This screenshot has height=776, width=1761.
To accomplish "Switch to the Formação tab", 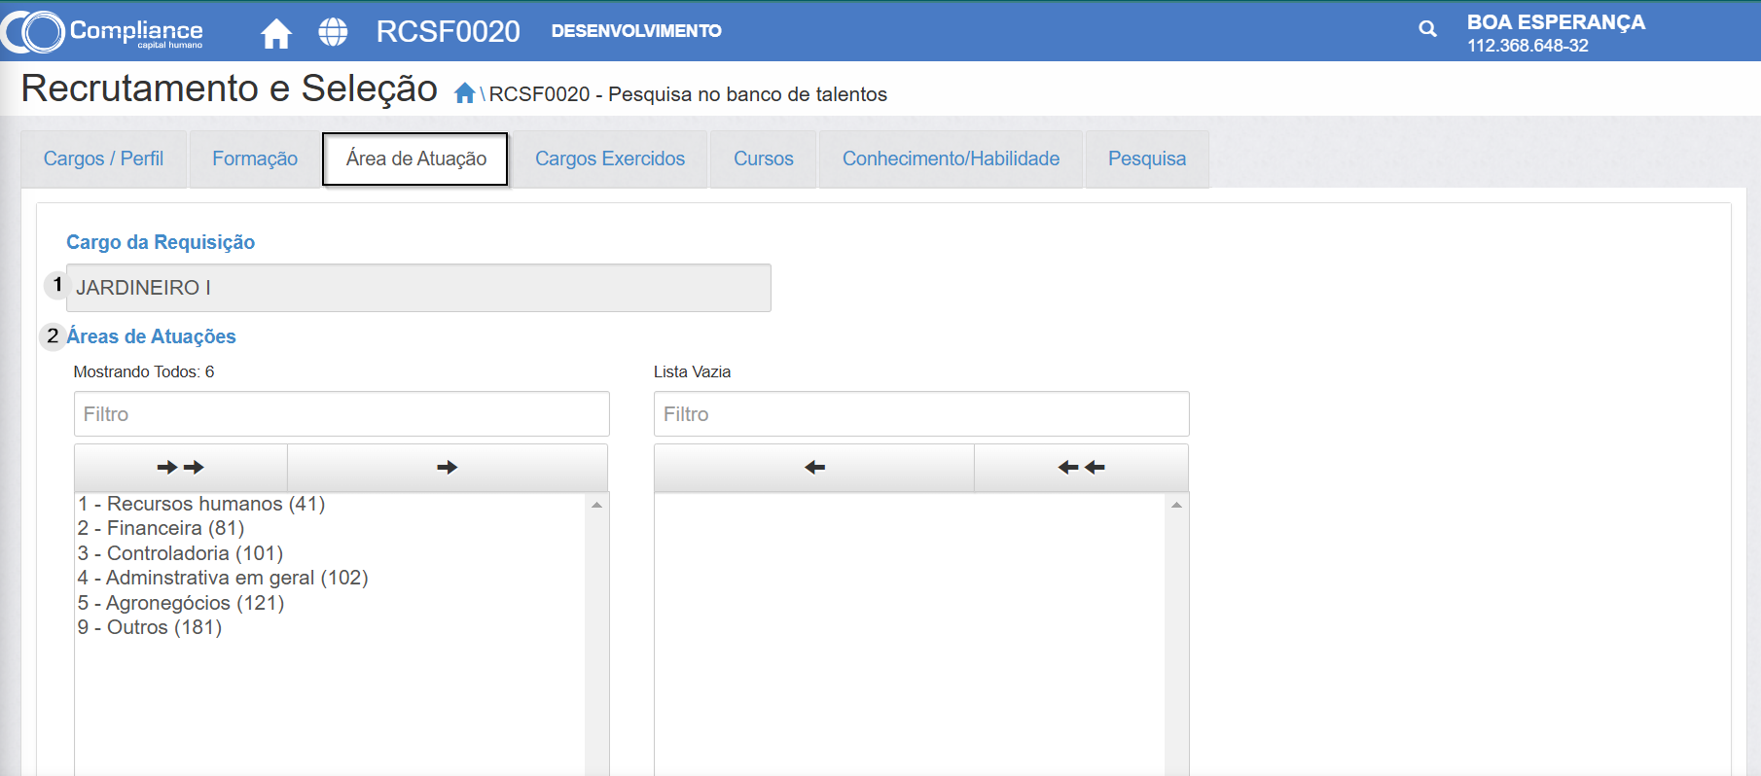I will point(255,159).
